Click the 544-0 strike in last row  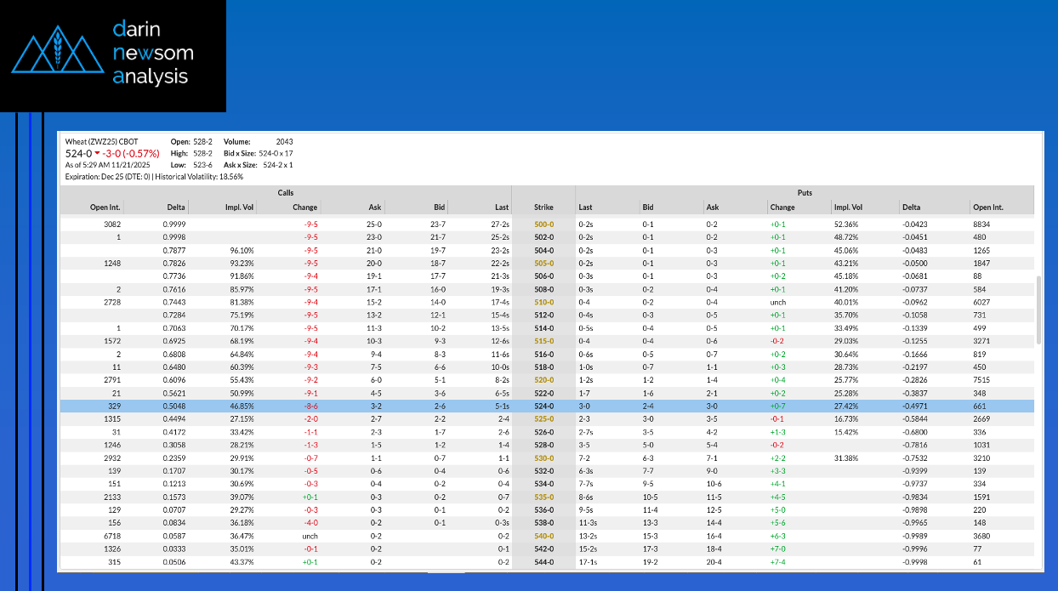point(543,562)
